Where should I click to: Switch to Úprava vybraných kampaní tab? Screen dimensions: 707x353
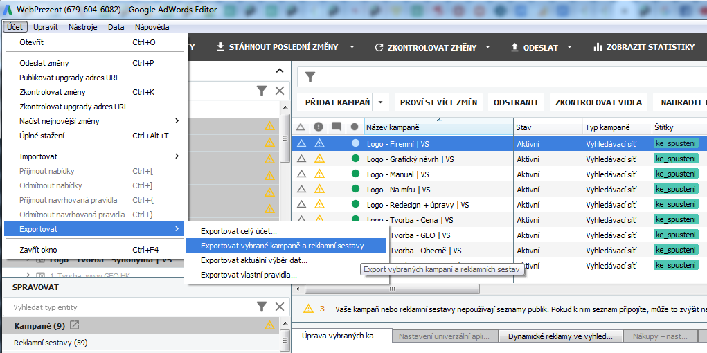pos(341,336)
